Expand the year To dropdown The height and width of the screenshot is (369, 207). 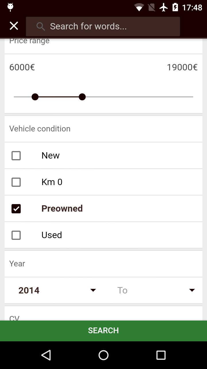pos(156,290)
